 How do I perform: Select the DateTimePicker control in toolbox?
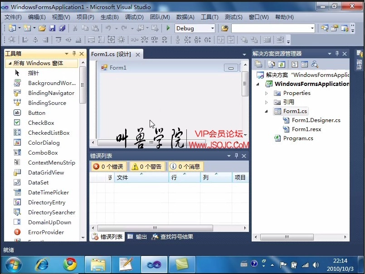[48, 192]
